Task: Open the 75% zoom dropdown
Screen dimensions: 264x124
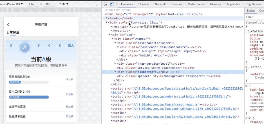Action: [x=64, y=4]
